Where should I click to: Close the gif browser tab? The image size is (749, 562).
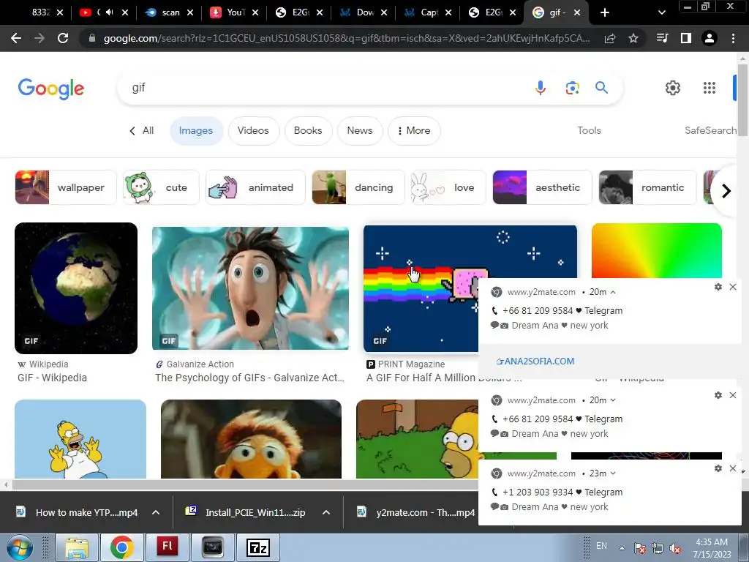(x=577, y=12)
